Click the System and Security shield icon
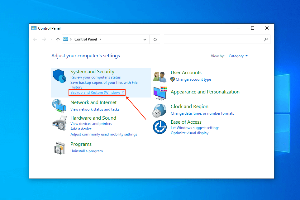Viewport: 300px width, 200px height. (x=59, y=76)
